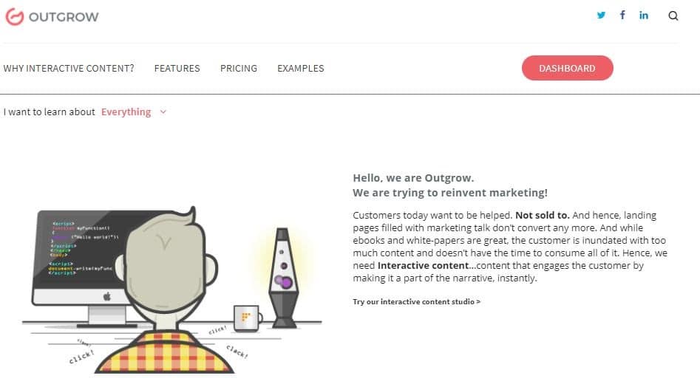Navigate to the Examples section
The height and width of the screenshot is (387, 700).
(300, 69)
